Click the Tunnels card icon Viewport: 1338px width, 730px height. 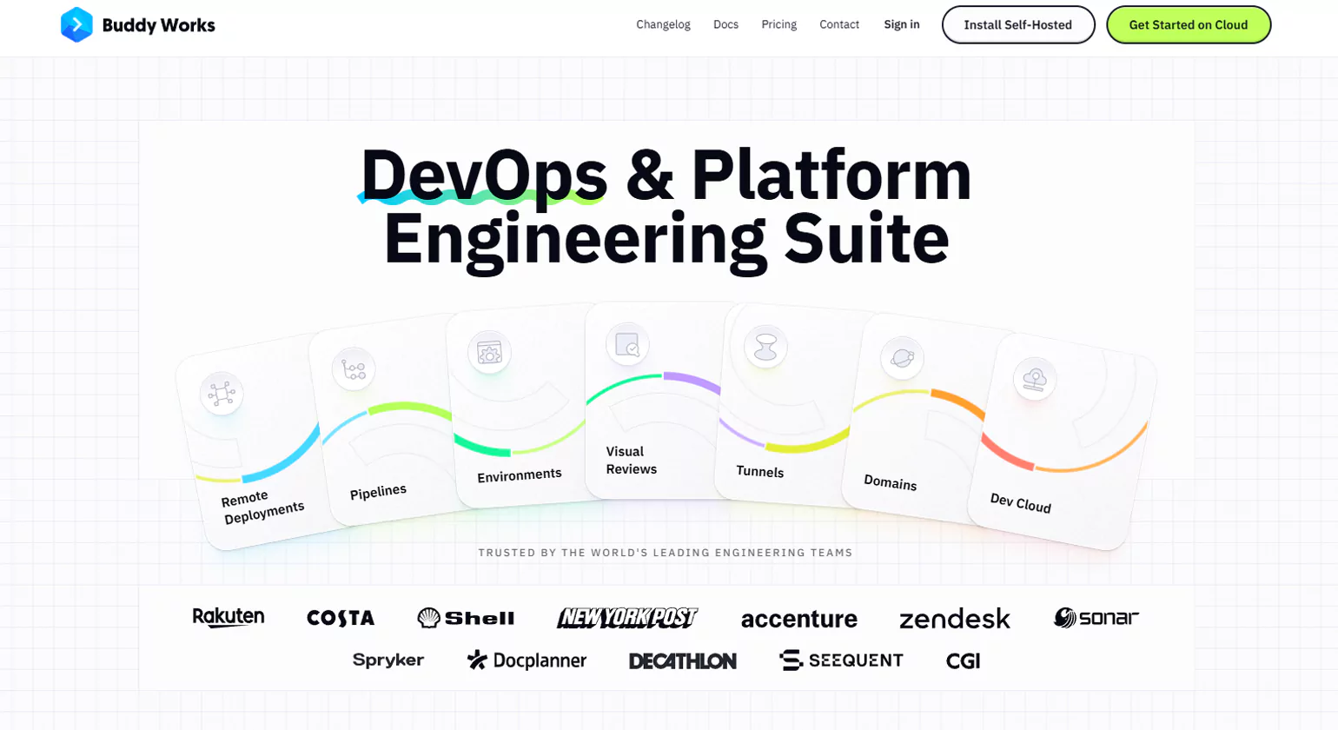click(765, 346)
